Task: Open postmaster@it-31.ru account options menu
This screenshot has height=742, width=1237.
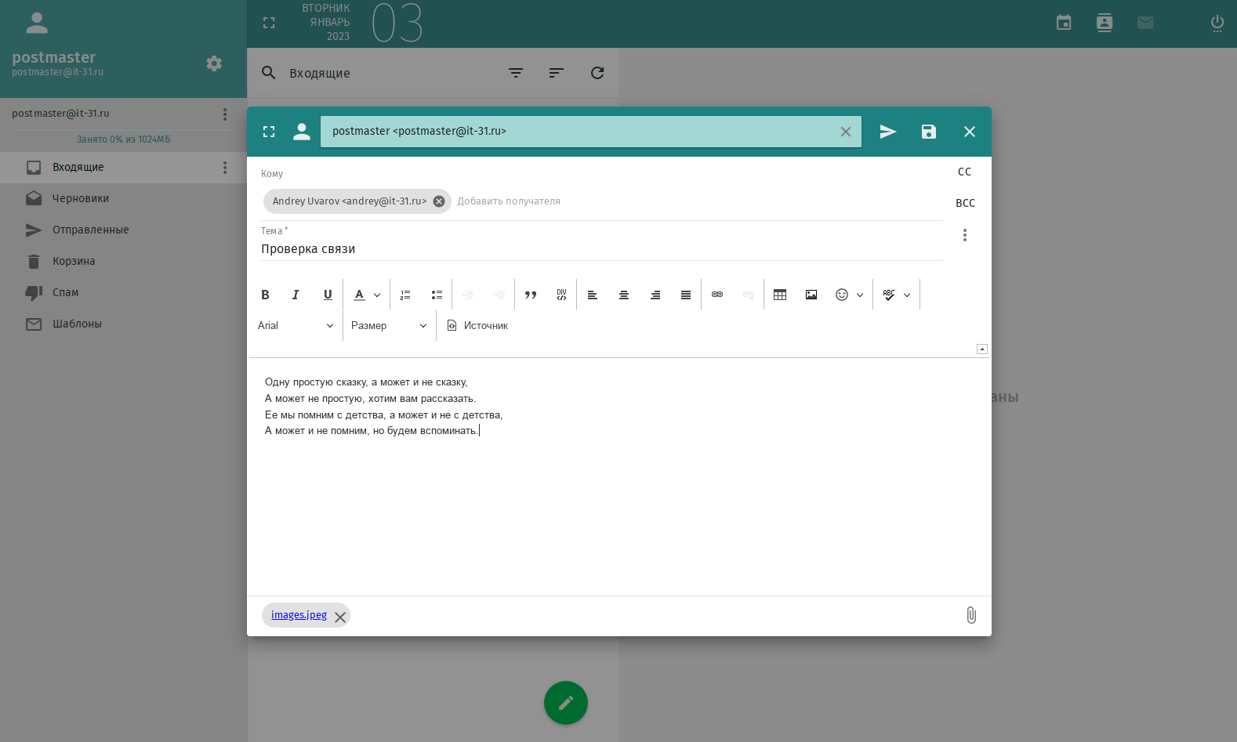Action: (225, 114)
